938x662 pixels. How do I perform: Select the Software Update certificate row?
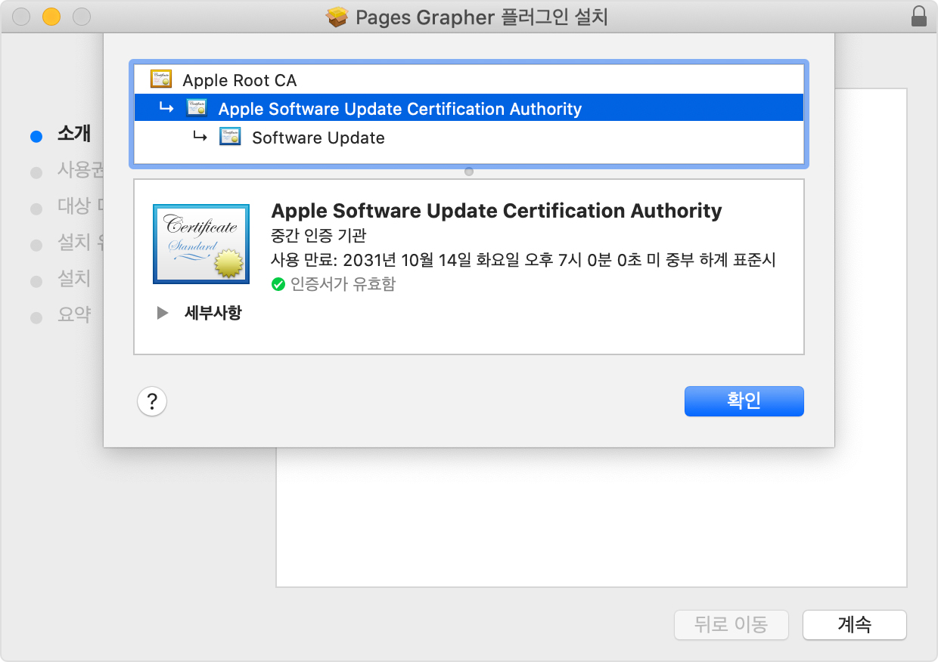(468, 137)
